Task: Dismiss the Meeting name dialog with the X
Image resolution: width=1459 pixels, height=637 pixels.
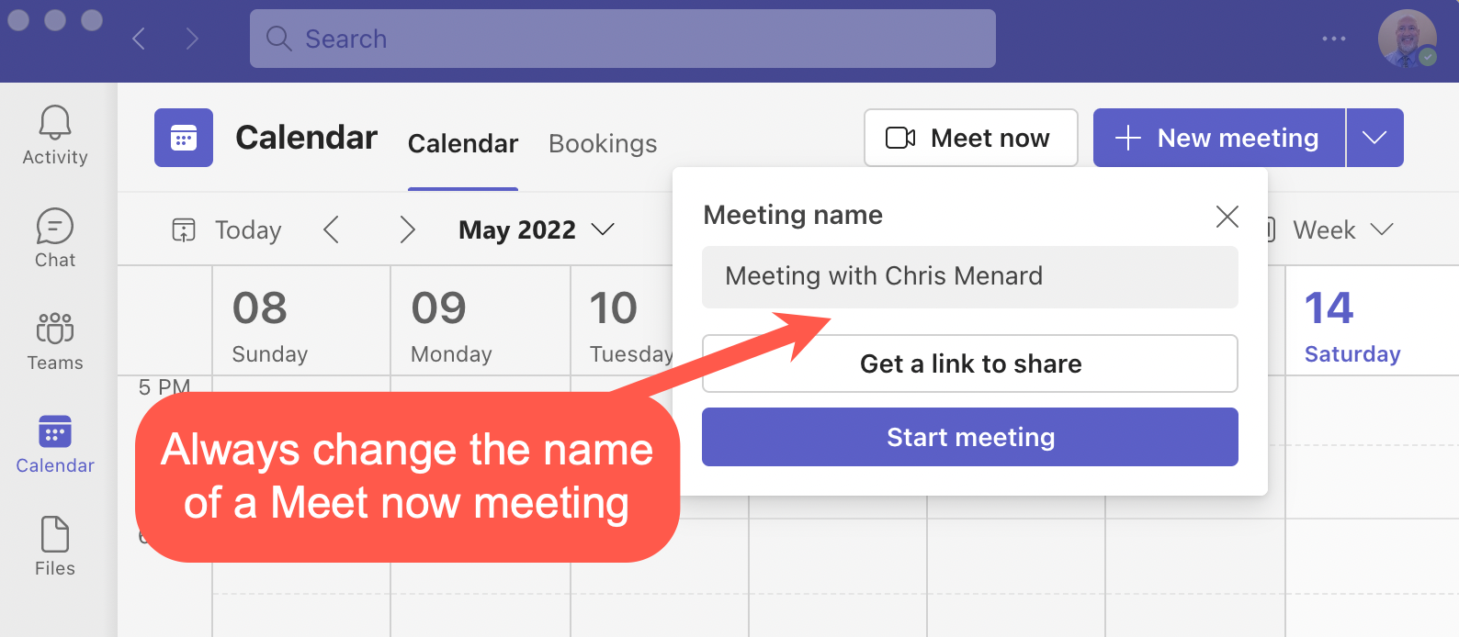Action: [x=1227, y=217]
